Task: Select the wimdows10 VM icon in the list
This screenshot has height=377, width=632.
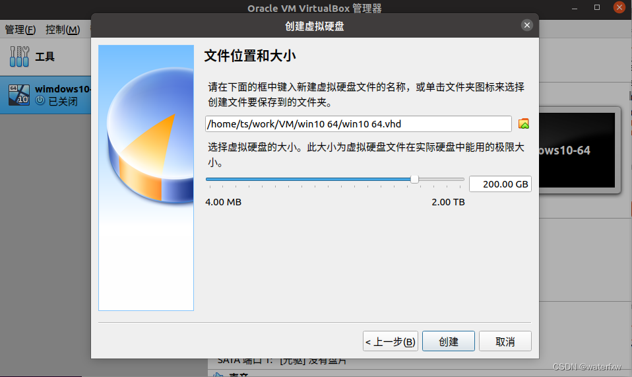Action: pos(19,95)
